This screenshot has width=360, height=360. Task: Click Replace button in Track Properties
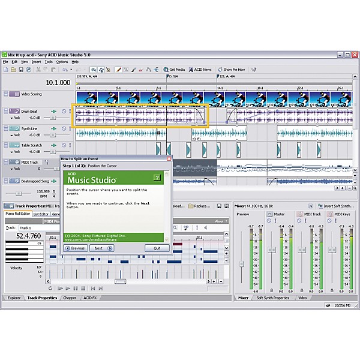point(199,206)
